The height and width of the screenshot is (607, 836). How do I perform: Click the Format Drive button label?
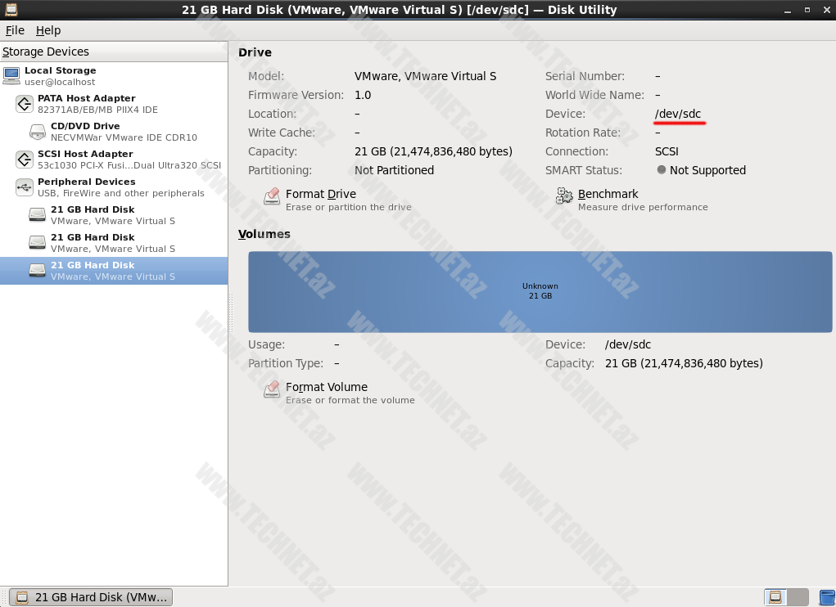coord(320,194)
